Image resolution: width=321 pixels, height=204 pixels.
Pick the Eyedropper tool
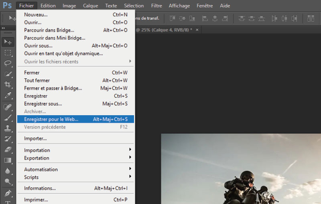(x=8, y=95)
